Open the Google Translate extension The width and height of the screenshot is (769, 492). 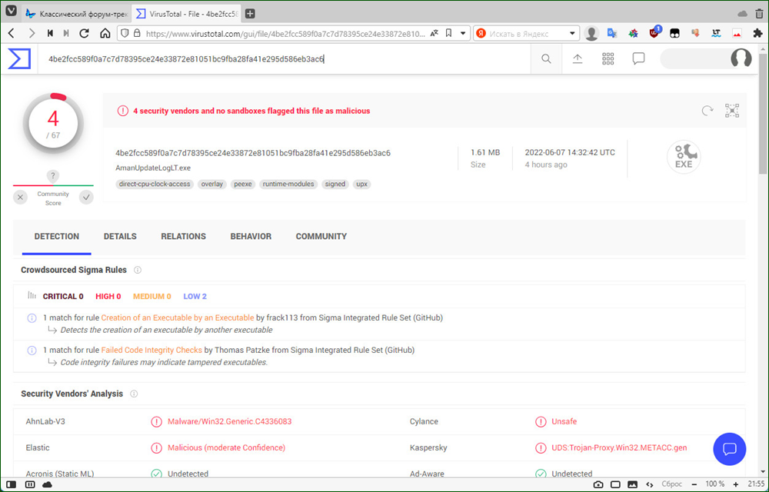(x=612, y=33)
